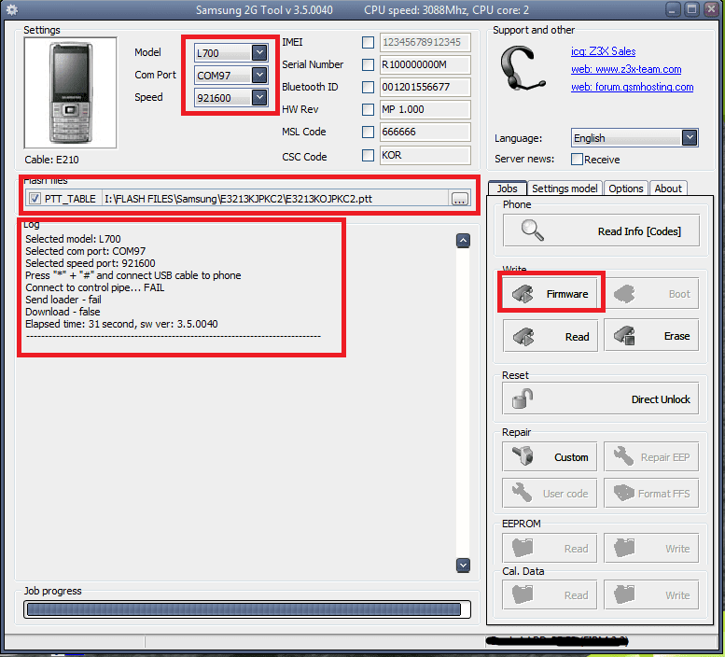725x657 pixels.
Task: Click the Serial Number field R100000000M
Action: (425, 64)
